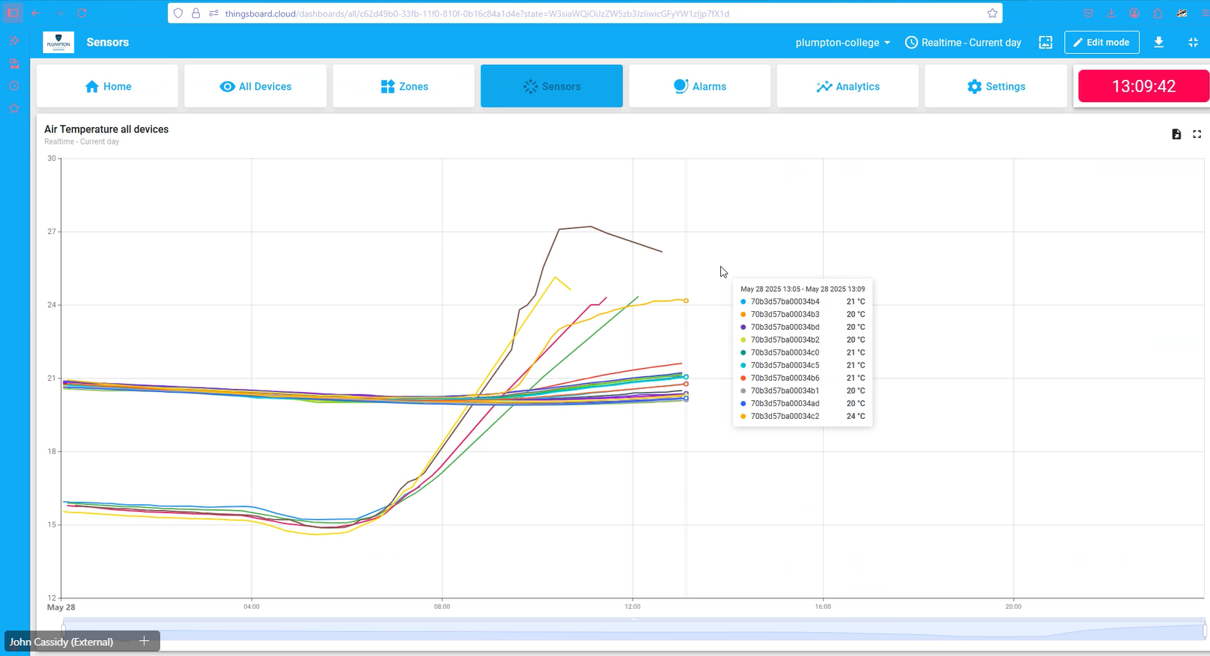Open the browser sidebar history clock icon

(x=13, y=86)
